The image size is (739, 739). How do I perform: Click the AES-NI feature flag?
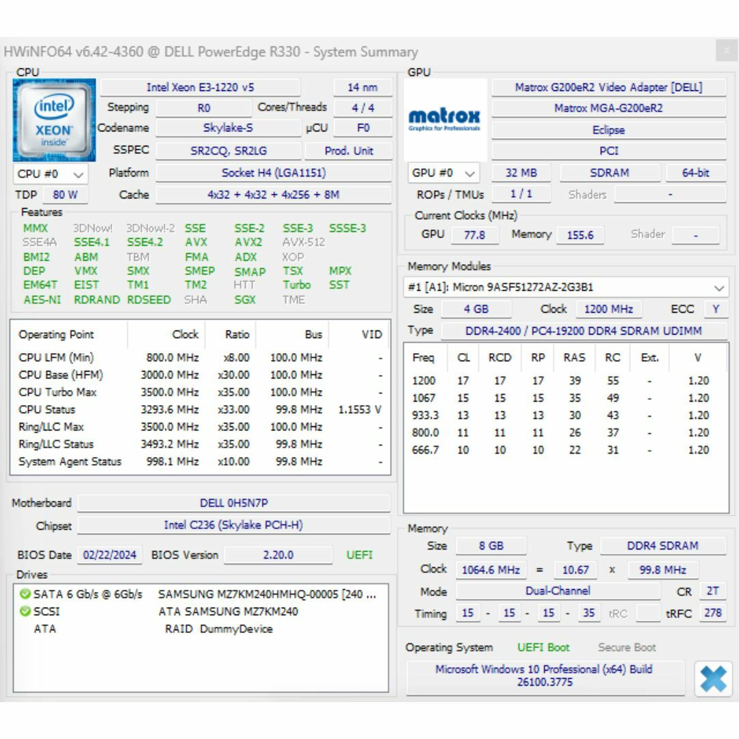point(42,300)
